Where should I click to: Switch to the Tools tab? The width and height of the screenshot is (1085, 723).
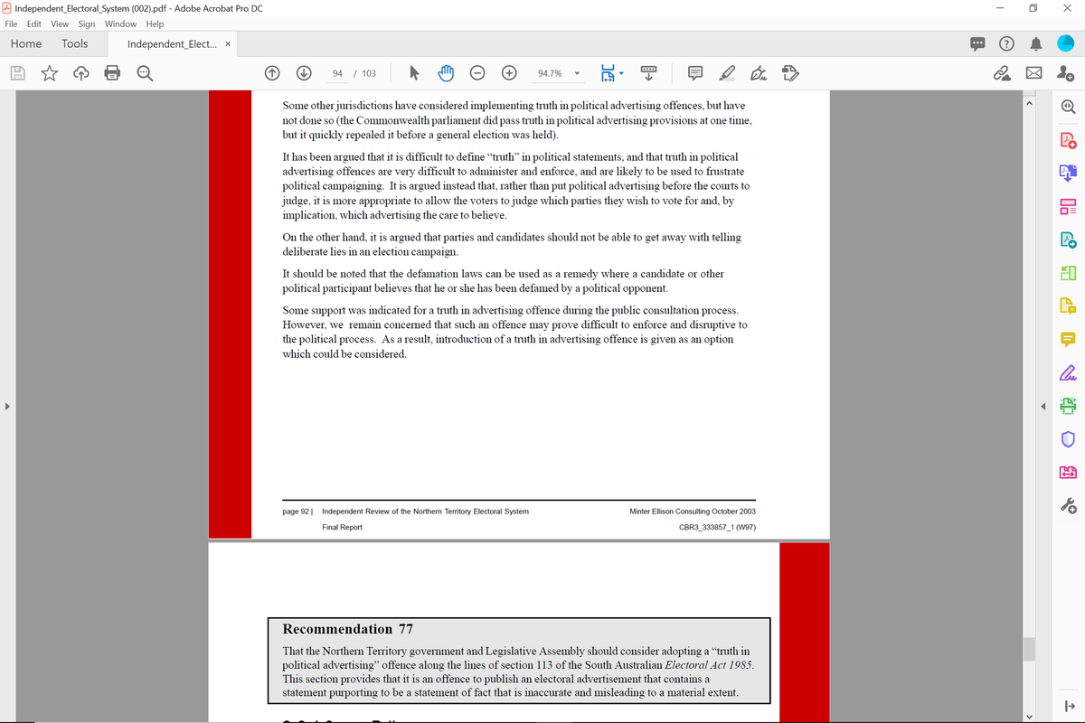tap(74, 43)
